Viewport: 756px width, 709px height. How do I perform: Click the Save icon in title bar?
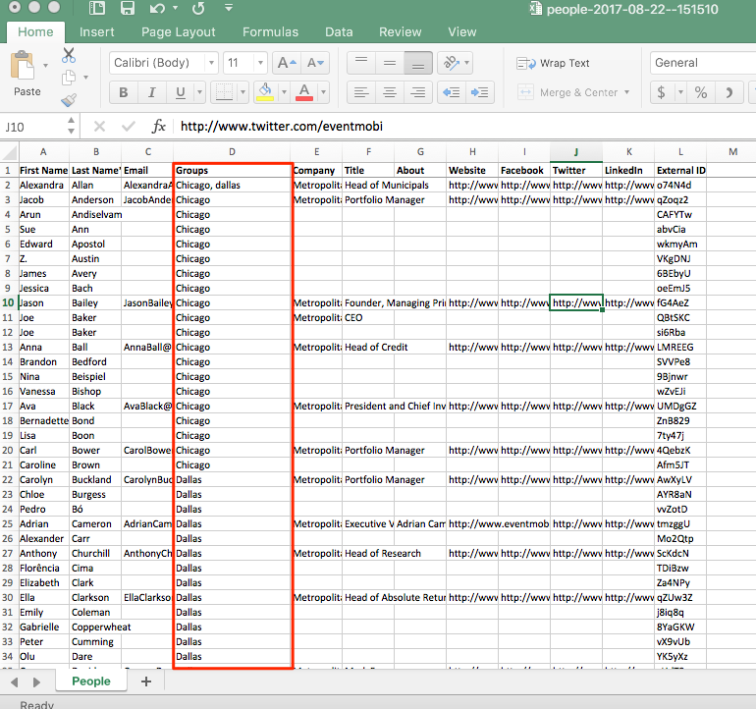click(128, 8)
